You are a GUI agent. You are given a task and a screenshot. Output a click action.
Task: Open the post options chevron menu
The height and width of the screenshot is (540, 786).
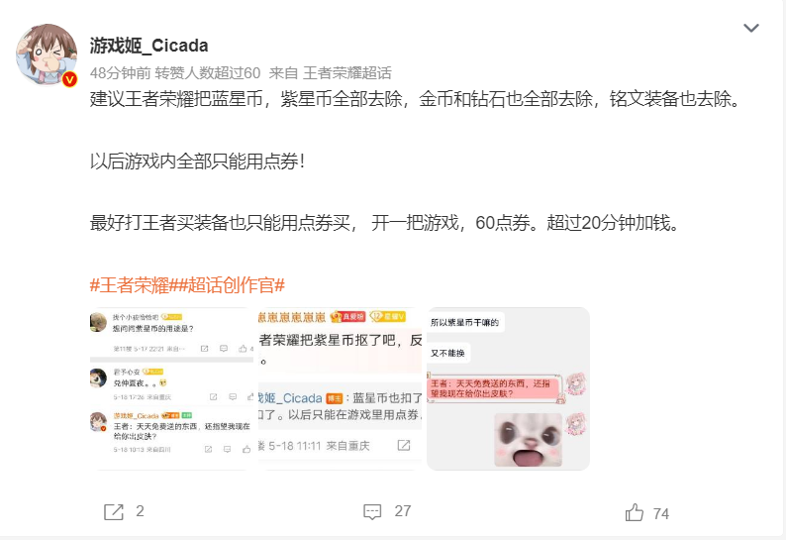750,28
